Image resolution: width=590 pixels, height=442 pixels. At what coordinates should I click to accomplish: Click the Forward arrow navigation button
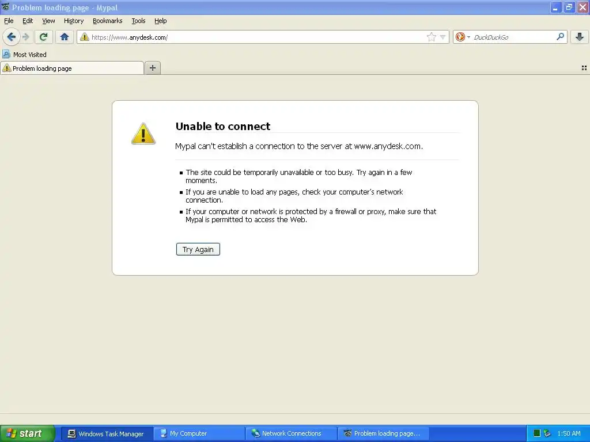point(26,37)
